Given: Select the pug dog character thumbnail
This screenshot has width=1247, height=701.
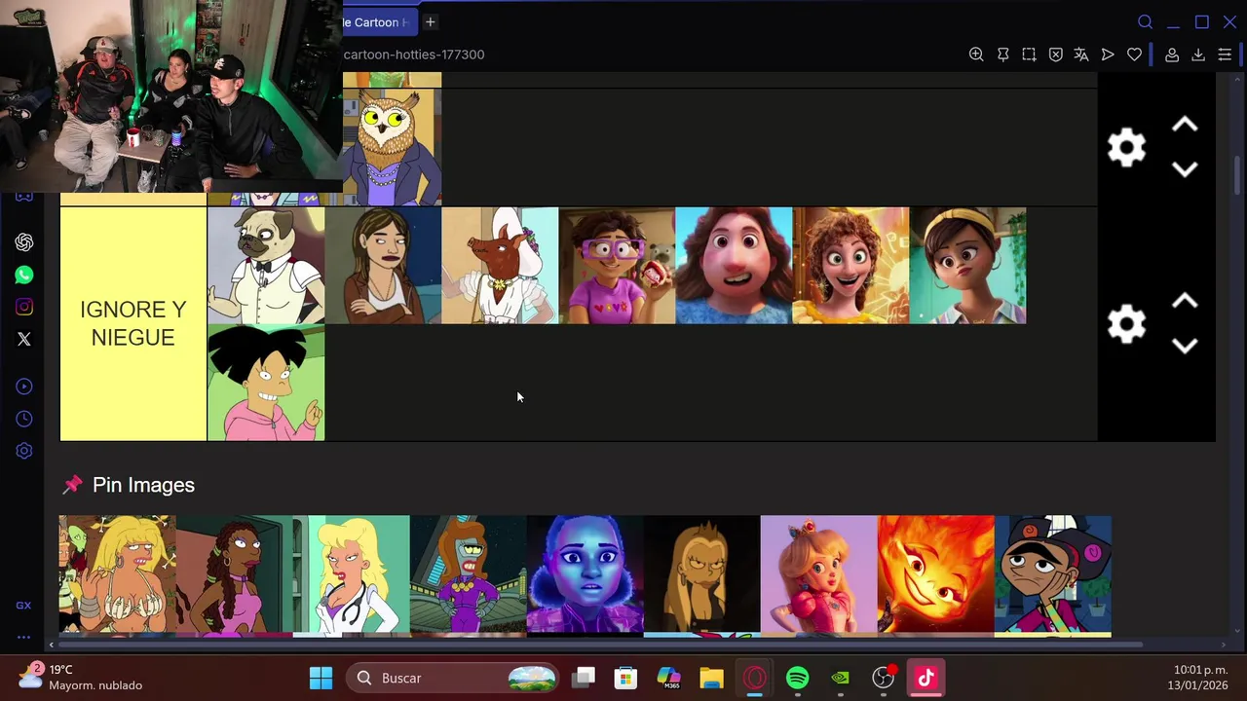Looking at the screenshot, I should click(266, 265).
